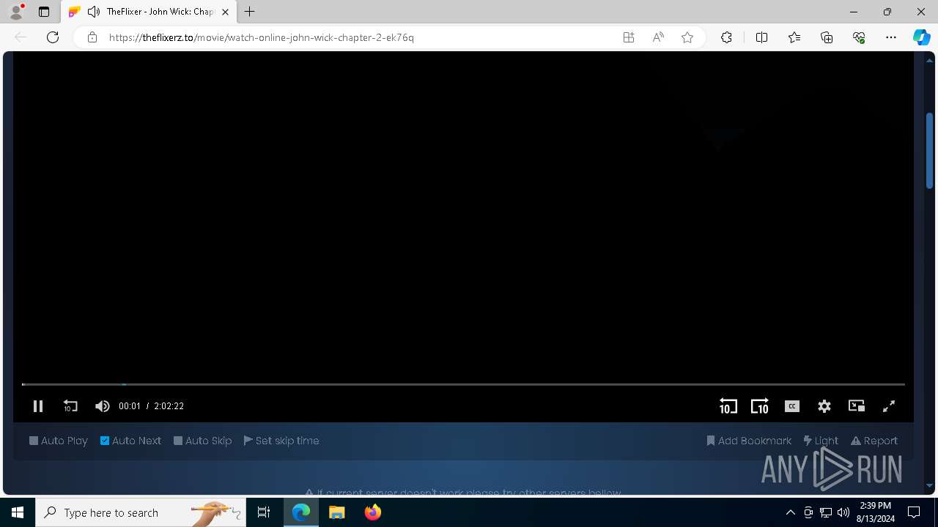Screen dimensions: 938x527
Task: Open video player settings gear
Action: pyautogui.click(x=824, y=406)
